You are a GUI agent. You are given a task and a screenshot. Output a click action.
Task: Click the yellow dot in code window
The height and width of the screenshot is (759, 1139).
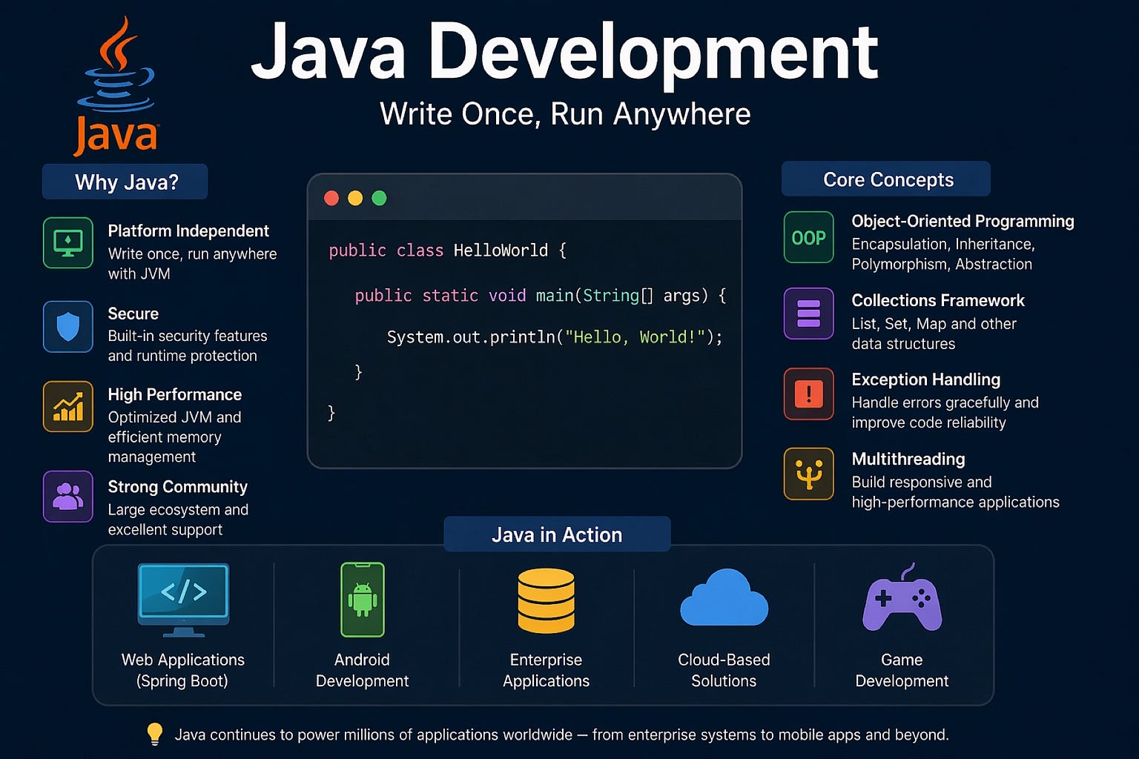[355, 198]
